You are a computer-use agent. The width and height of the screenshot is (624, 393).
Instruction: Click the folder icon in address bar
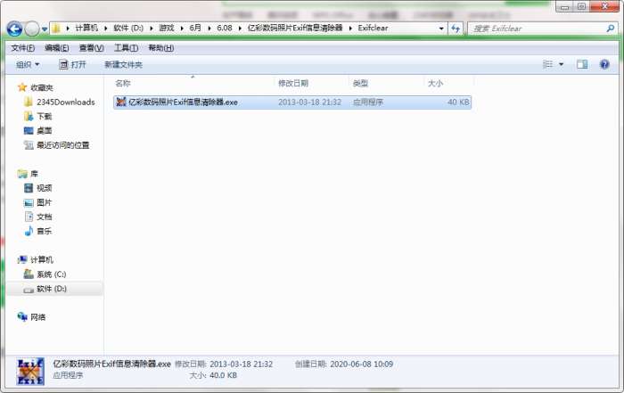[56, 29]
